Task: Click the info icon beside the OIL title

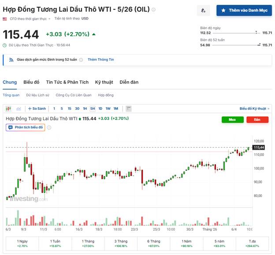Action: [x=153, y=9]
